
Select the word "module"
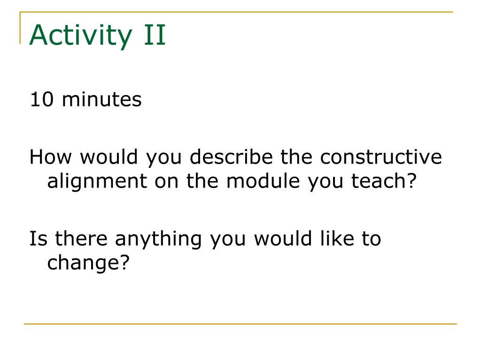pyautogui.click(x=263, y=180)
